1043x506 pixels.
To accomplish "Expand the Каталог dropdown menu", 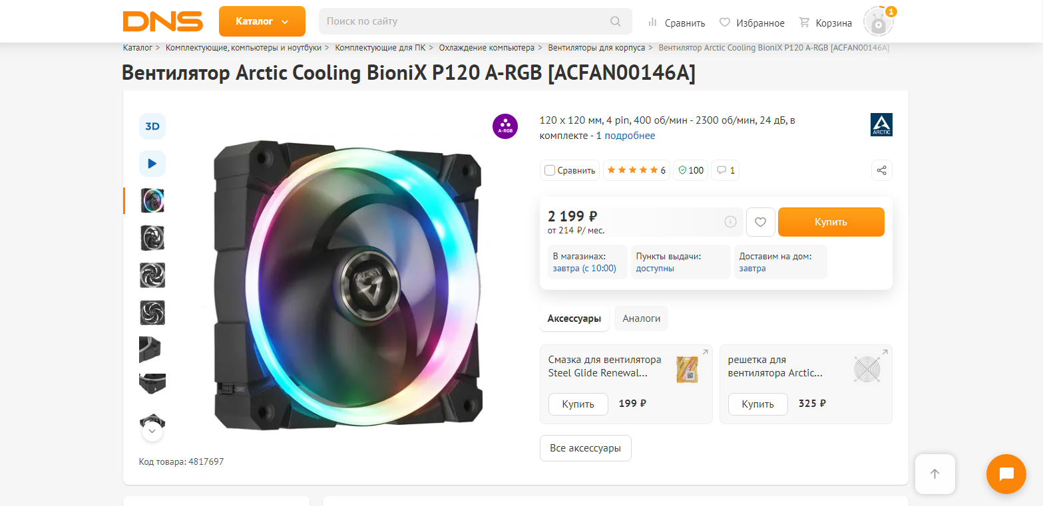I will click(x=262, y=21).
